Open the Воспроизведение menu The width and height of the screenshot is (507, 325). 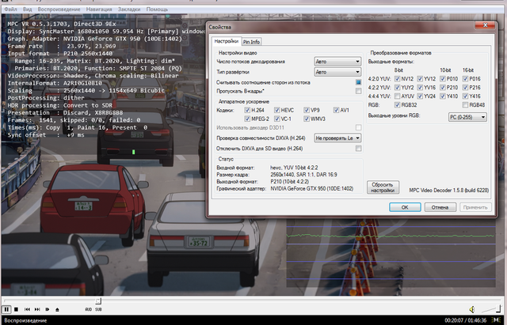pos(59,9)
